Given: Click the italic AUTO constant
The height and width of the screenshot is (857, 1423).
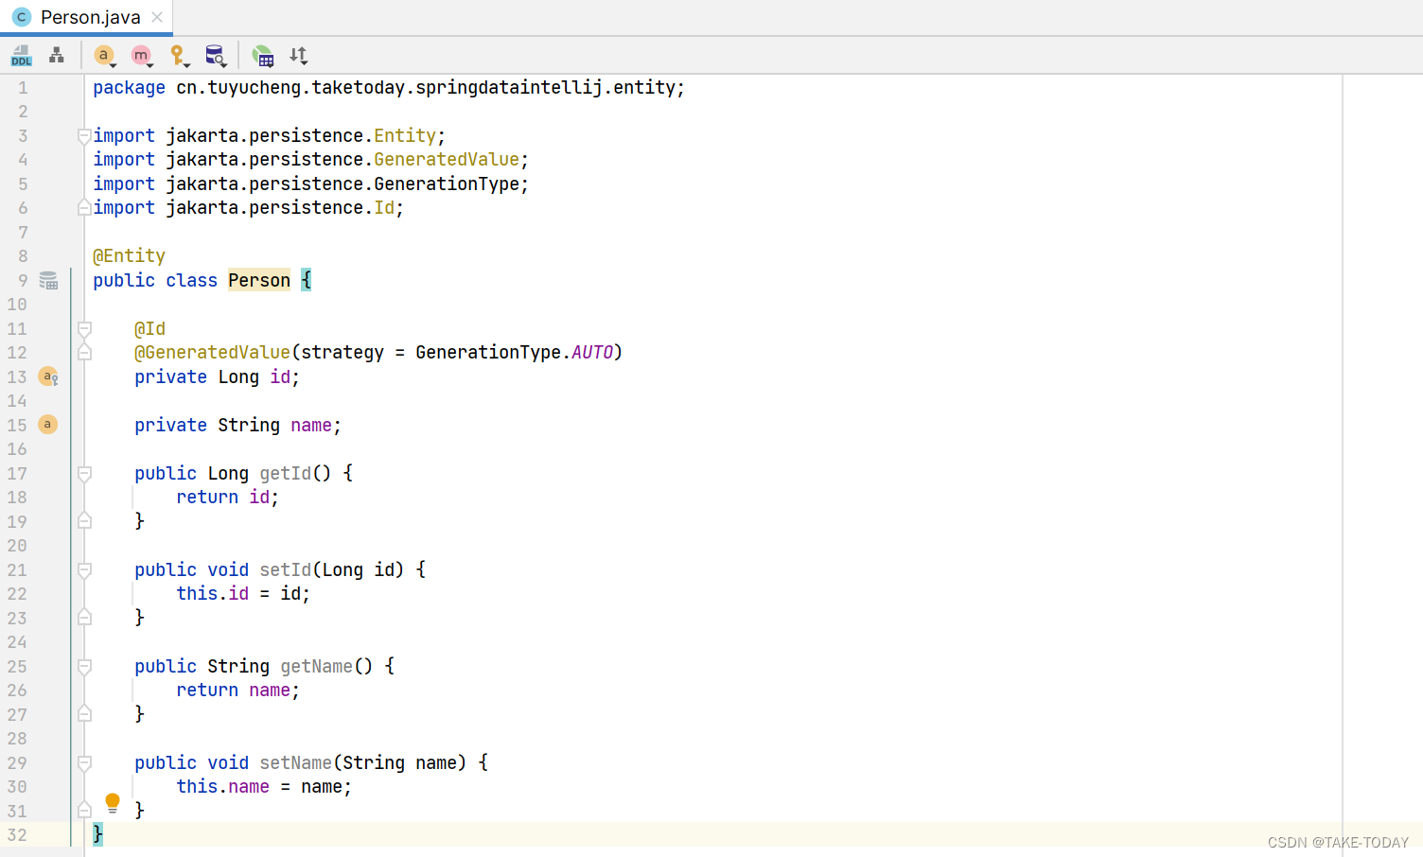Looking at the screenshot, I should point(592,353).
